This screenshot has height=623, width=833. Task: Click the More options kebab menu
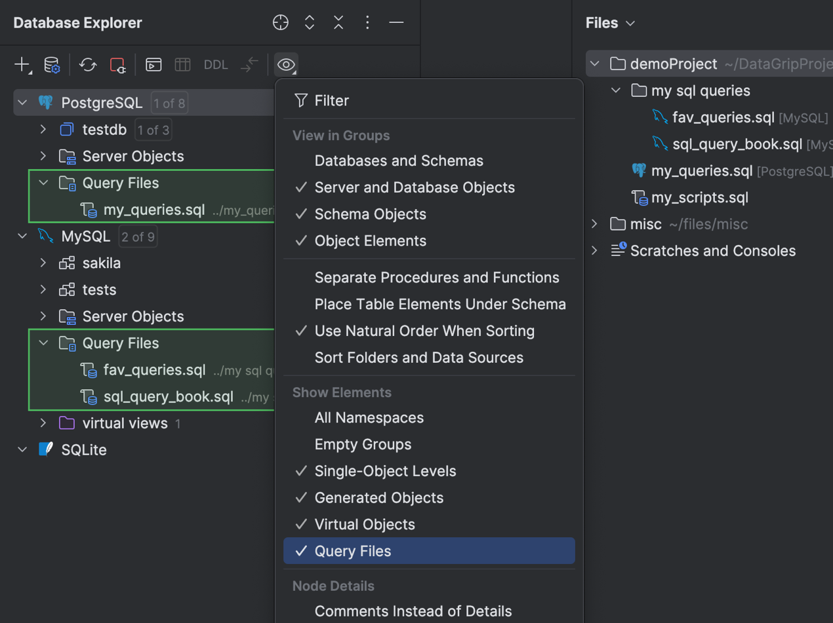pyautogui.click(x=367, y=22)
